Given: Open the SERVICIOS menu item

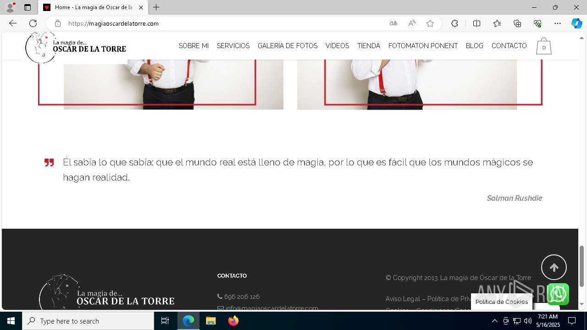Looking at the screenshot, I should (233, 46).
